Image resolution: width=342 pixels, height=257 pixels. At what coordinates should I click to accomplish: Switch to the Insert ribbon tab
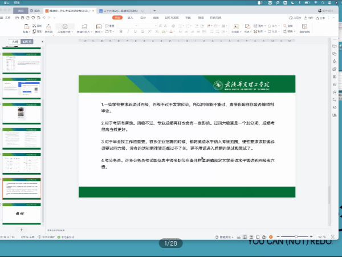click(130, 18)
